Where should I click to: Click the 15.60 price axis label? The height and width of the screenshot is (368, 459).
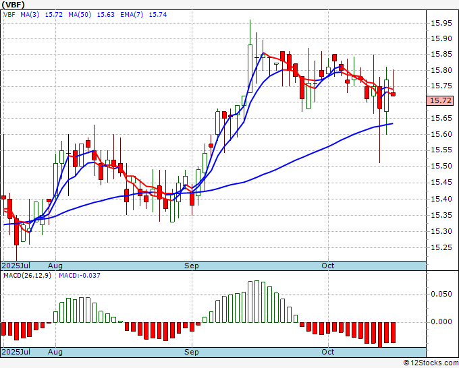pyautogui.click(x=441, y=135)
